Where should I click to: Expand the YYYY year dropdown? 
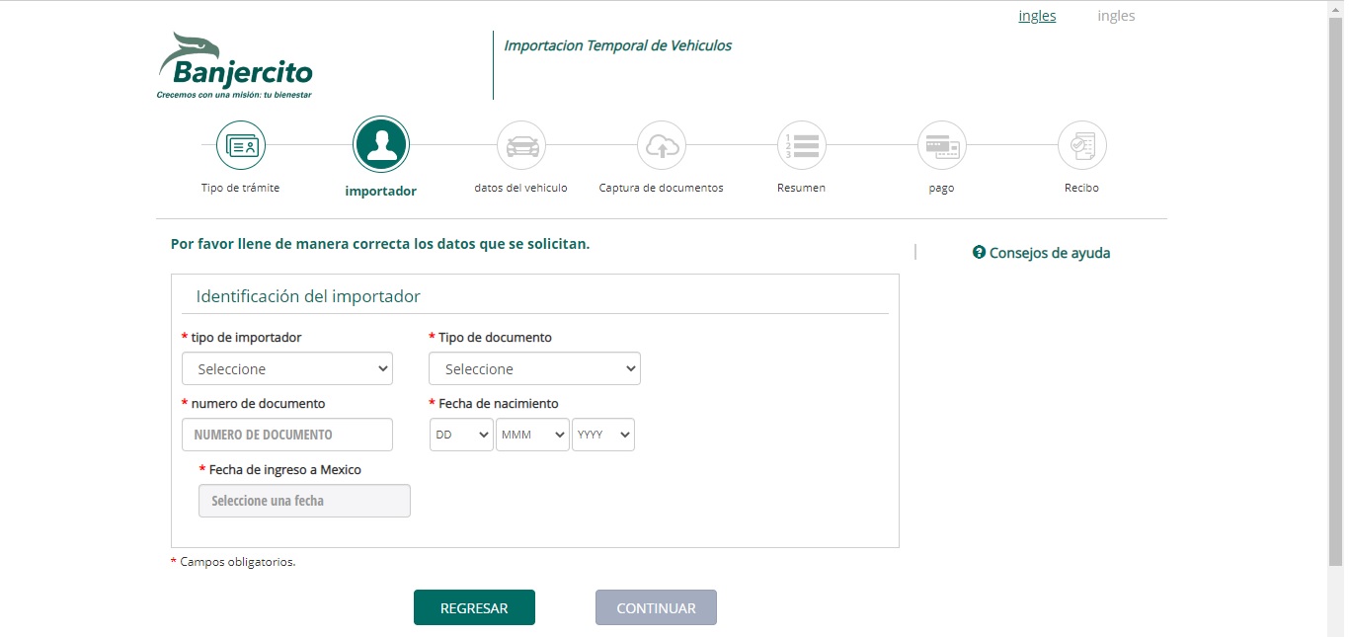tap(602, 434)
